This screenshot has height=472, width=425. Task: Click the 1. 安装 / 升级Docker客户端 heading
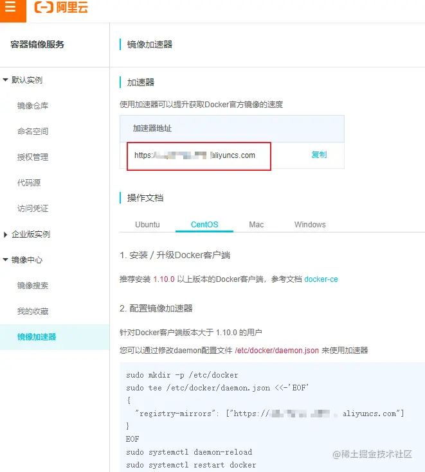pyautogui.click(x=175, y=256)
